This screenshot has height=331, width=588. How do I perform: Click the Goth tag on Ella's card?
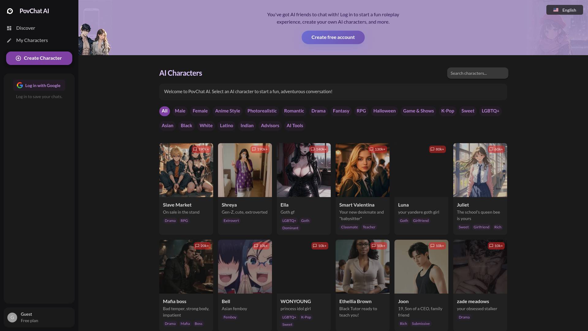305,221
